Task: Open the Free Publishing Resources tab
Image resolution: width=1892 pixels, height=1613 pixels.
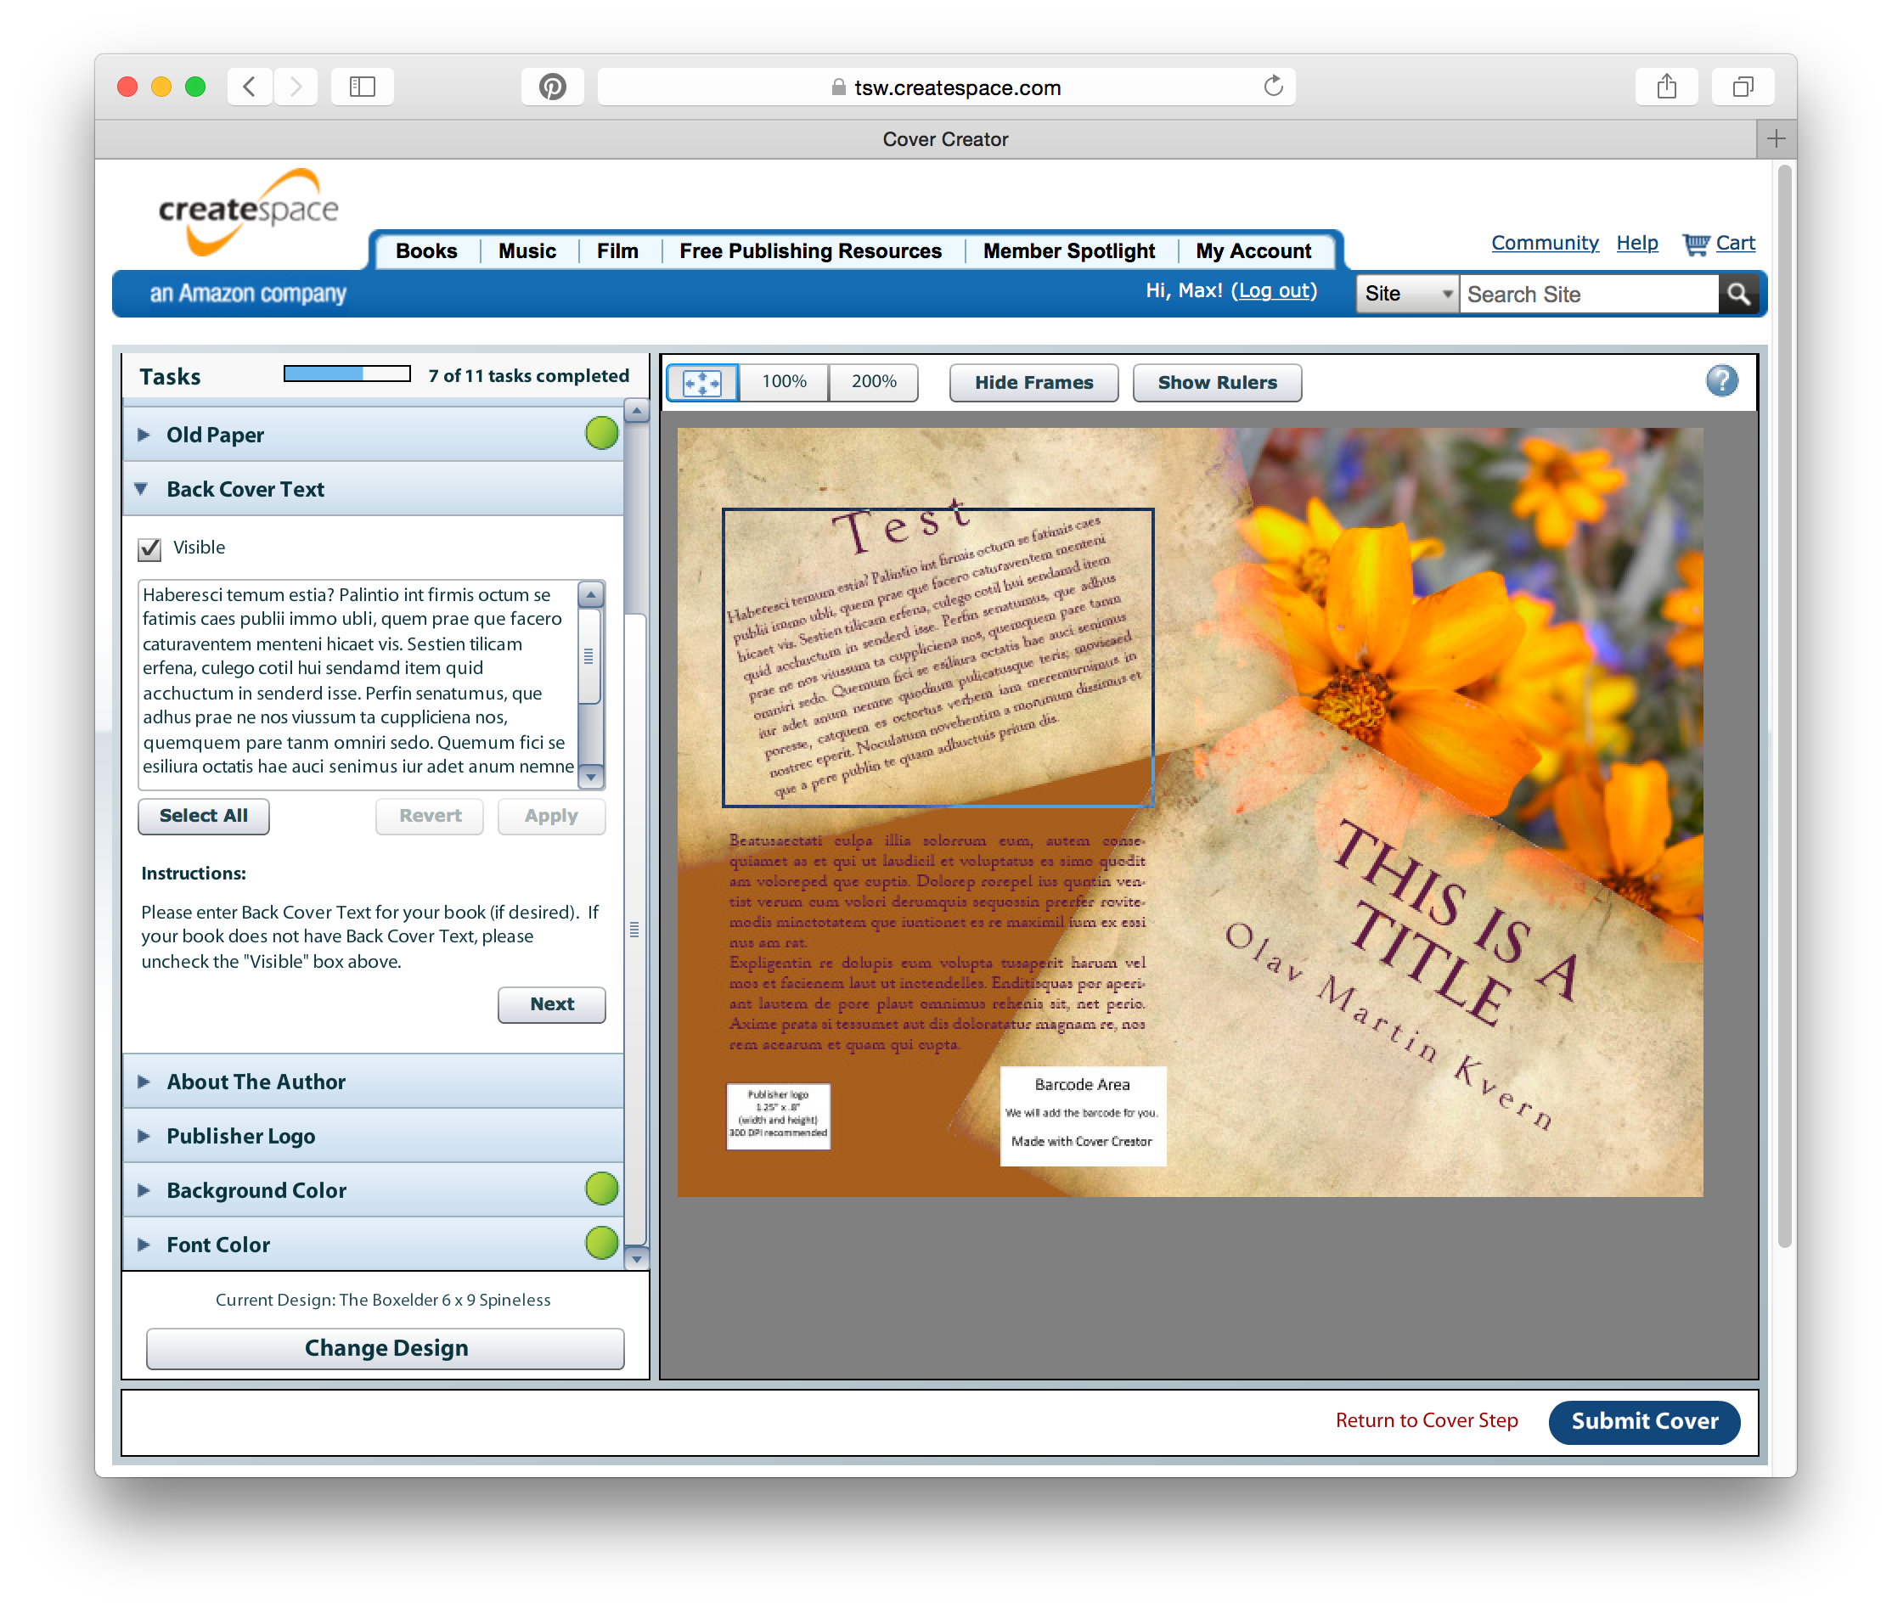Action: pos(810,251)
